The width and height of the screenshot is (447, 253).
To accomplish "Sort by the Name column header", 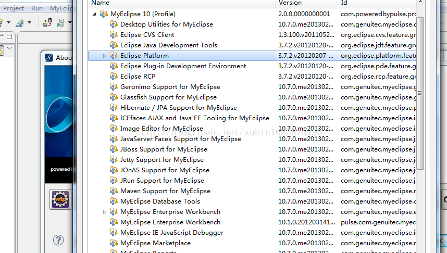I will point(182,3).
